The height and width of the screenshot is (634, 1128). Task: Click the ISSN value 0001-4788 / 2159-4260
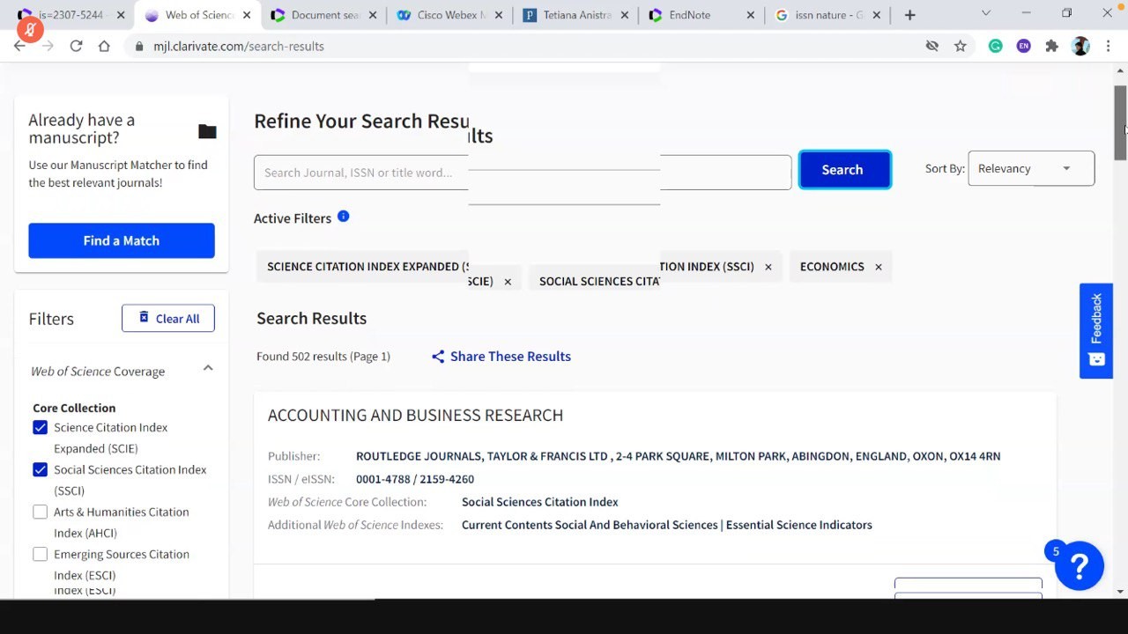click(x=415, y=479)
